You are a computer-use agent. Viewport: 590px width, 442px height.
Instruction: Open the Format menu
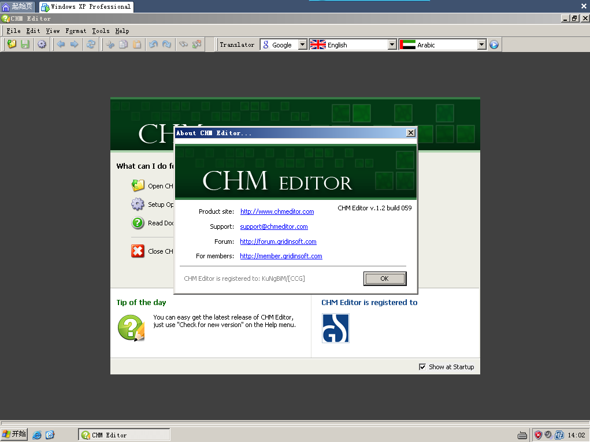pyautogui.click(x=76, y=31)
